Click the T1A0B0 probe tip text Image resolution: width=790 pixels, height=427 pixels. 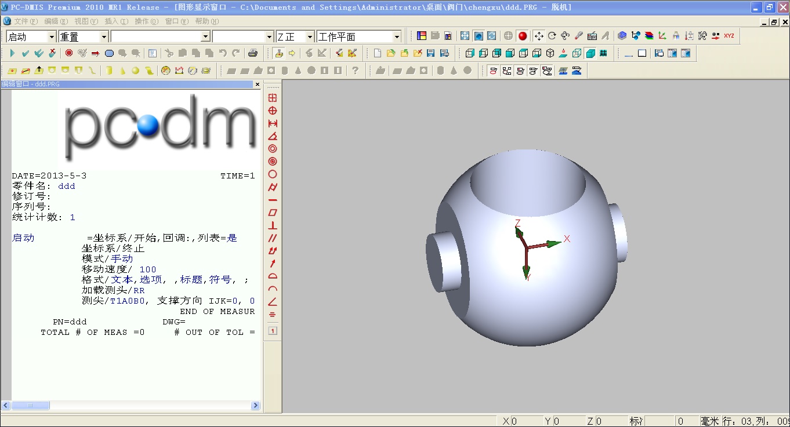point(127,301)
